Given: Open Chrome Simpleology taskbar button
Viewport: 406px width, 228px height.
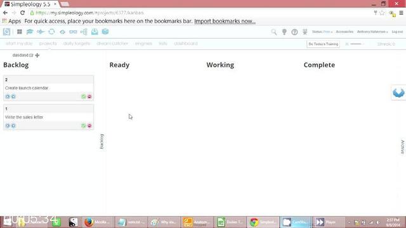Looking at the screenshot, I should 263,222.
